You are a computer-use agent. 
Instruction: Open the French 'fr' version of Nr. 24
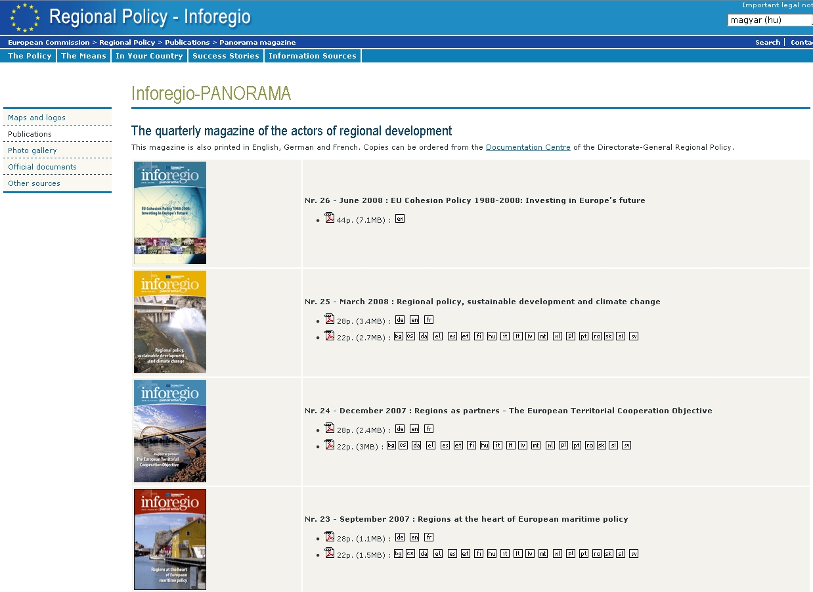[x=429, y=429]
